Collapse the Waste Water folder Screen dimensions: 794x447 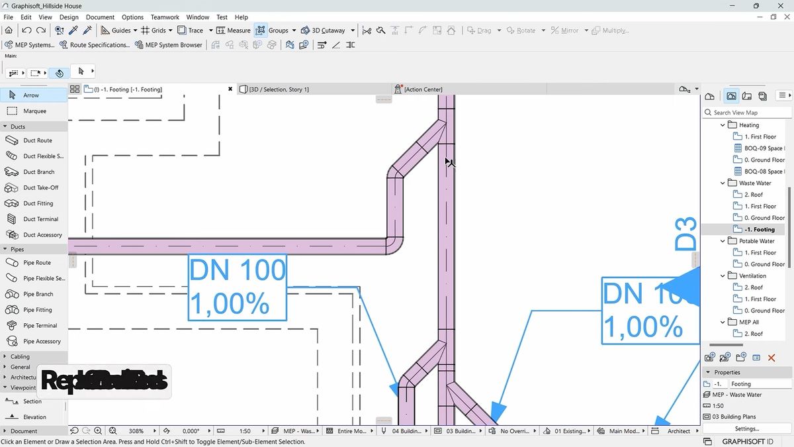click(723, 183)
